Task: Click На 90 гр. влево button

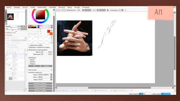Action: [x=40, y=88]
